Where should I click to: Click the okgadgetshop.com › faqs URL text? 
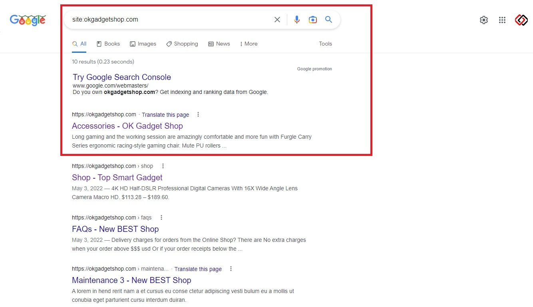(x=112, y=217)
